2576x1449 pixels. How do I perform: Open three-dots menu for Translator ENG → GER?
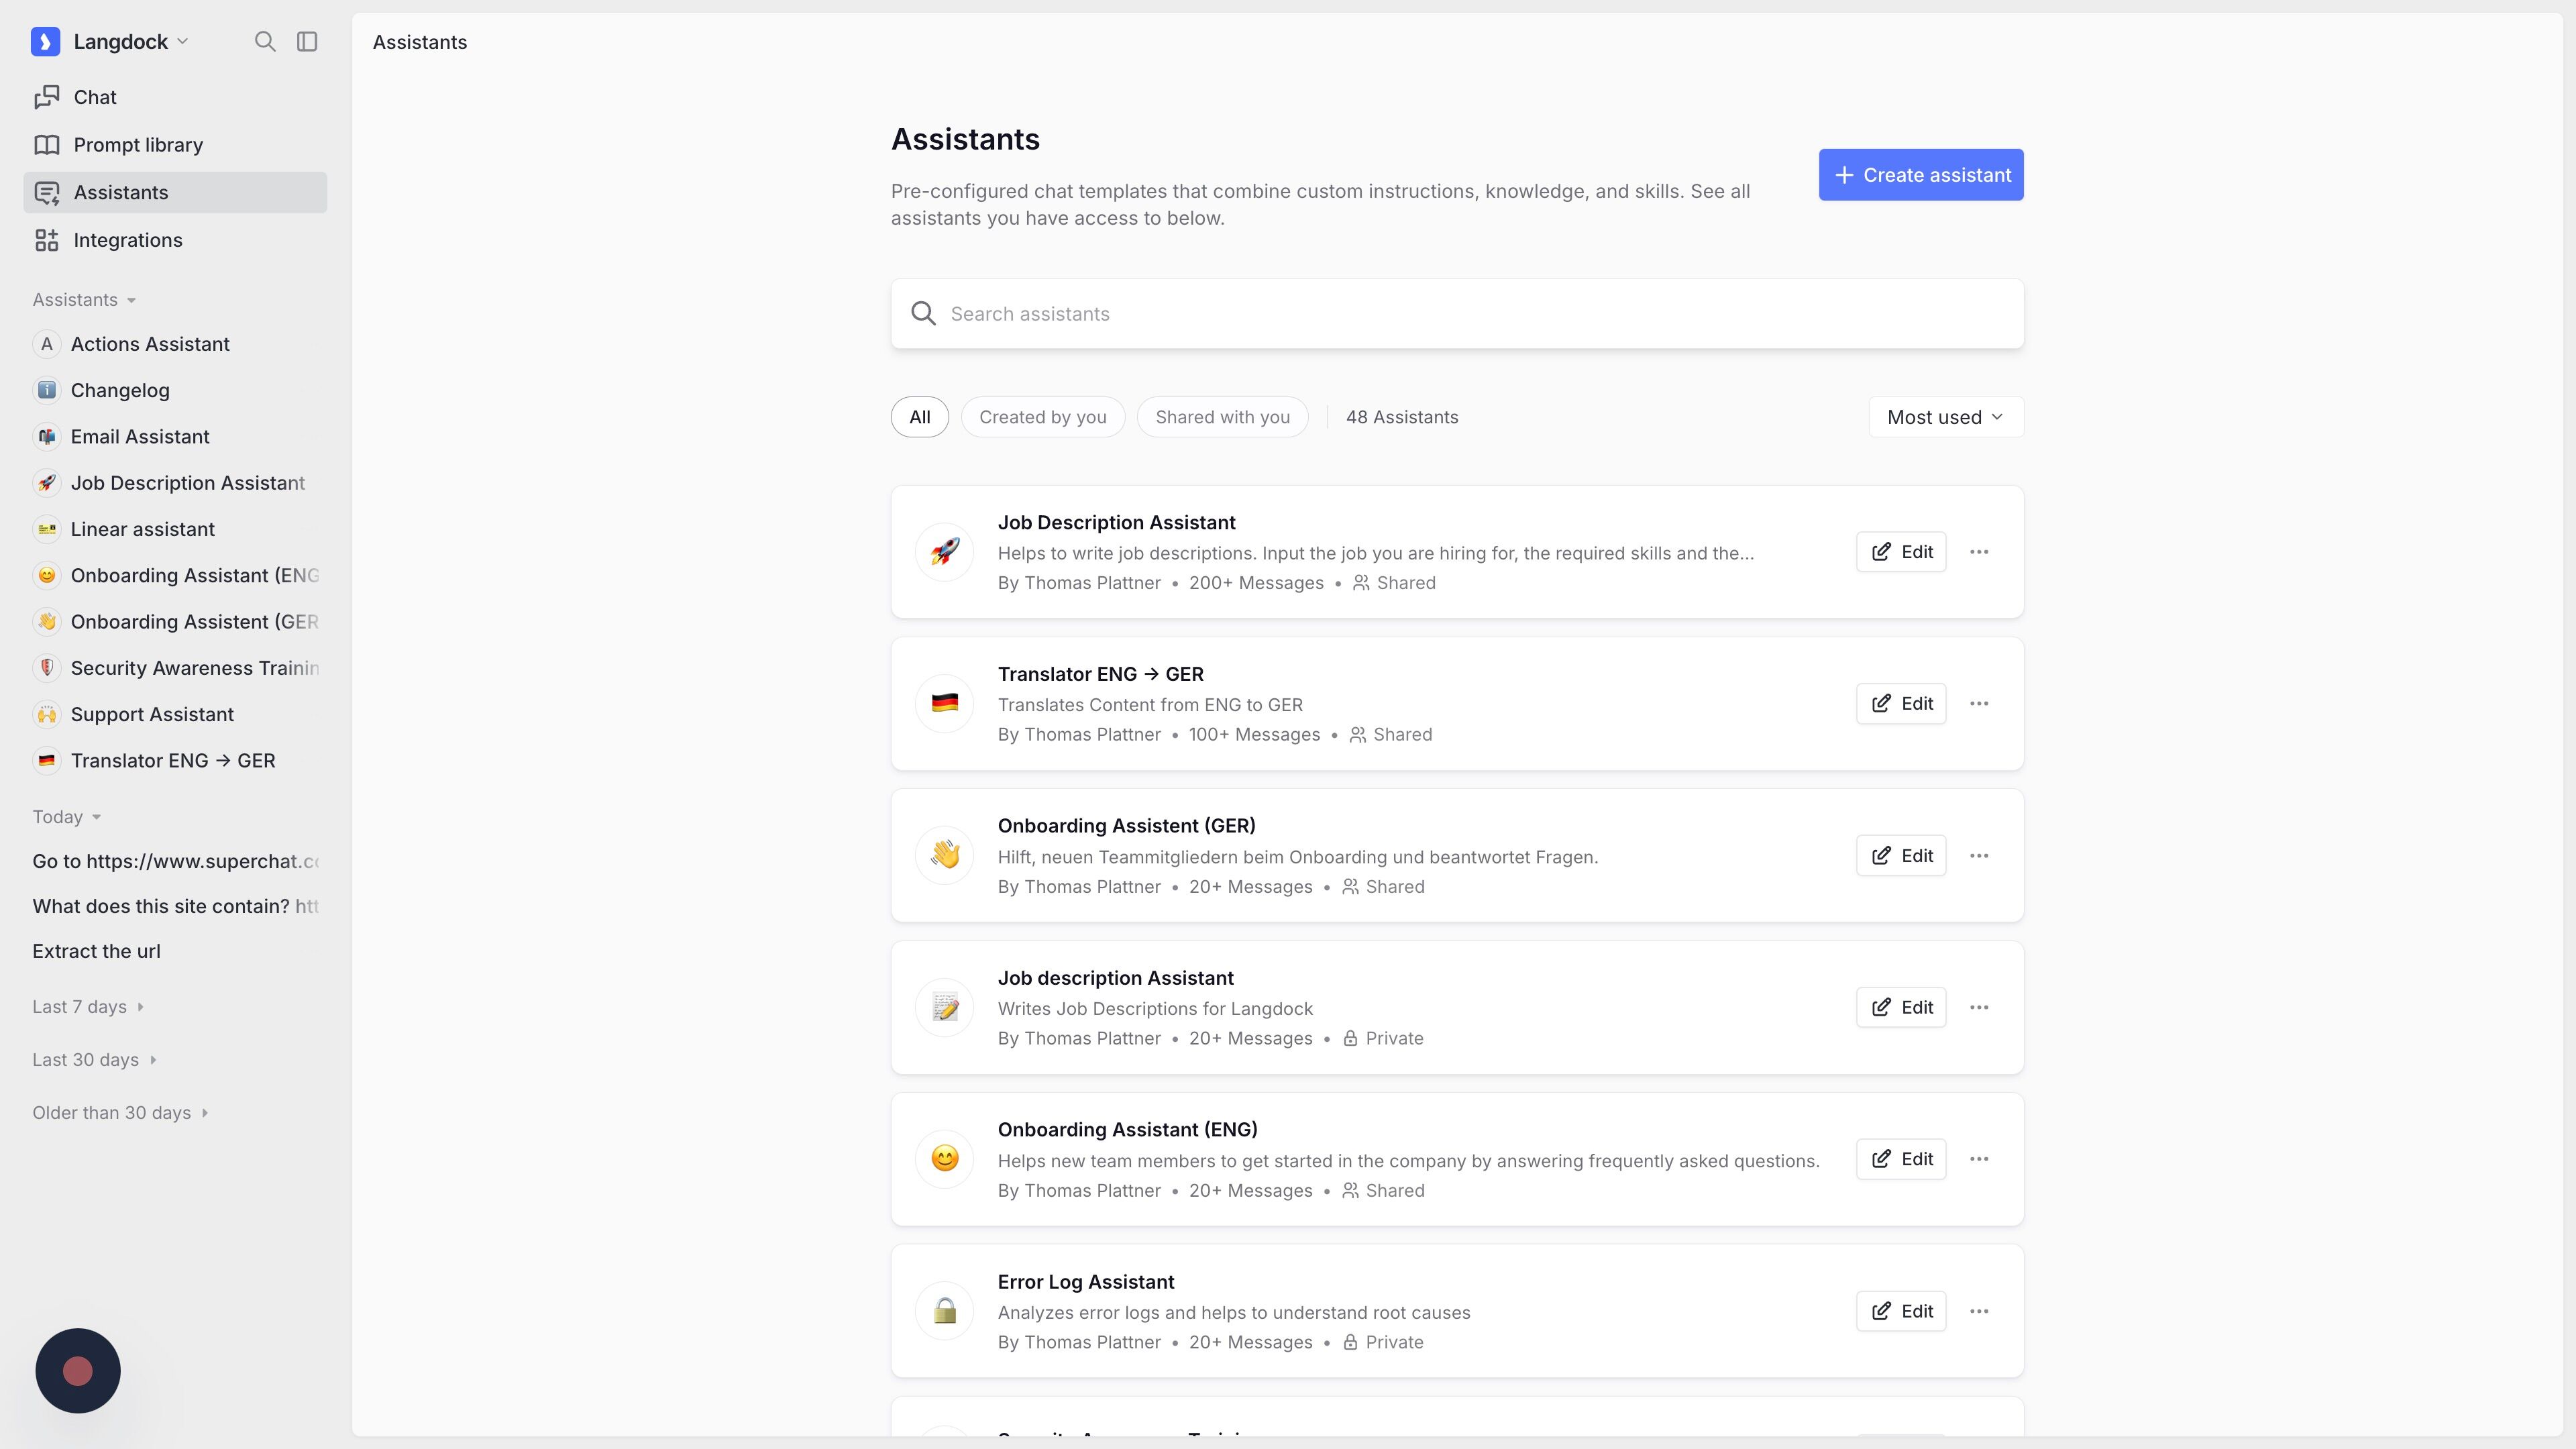point(1978,704)
